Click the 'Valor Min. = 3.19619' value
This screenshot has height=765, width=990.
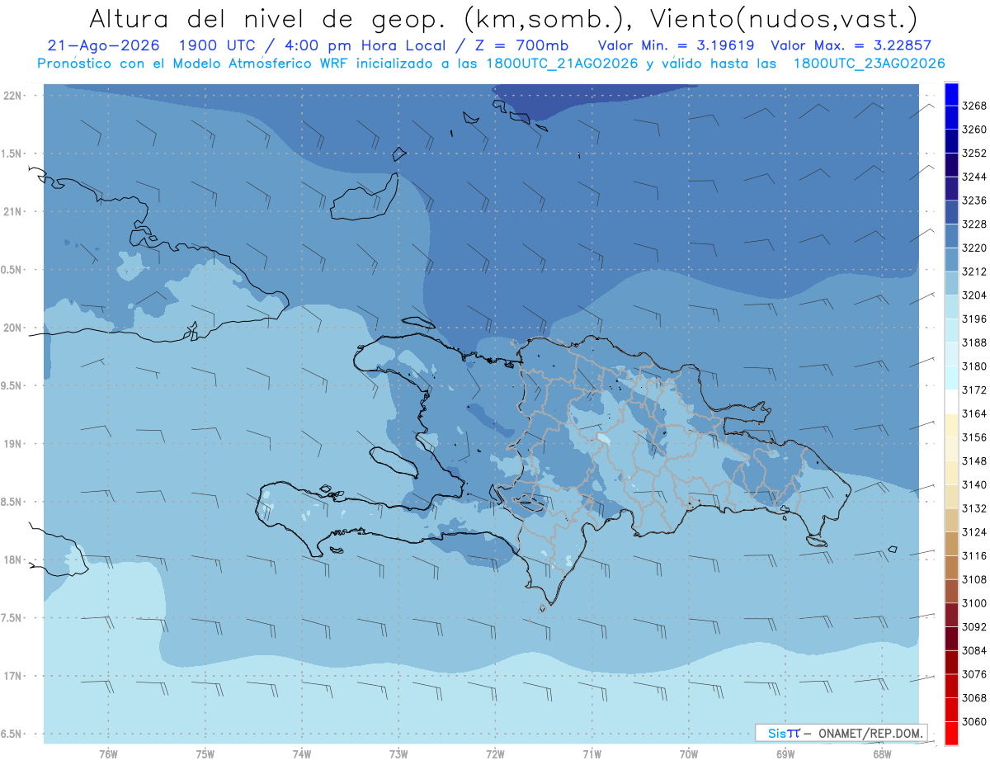676,46
